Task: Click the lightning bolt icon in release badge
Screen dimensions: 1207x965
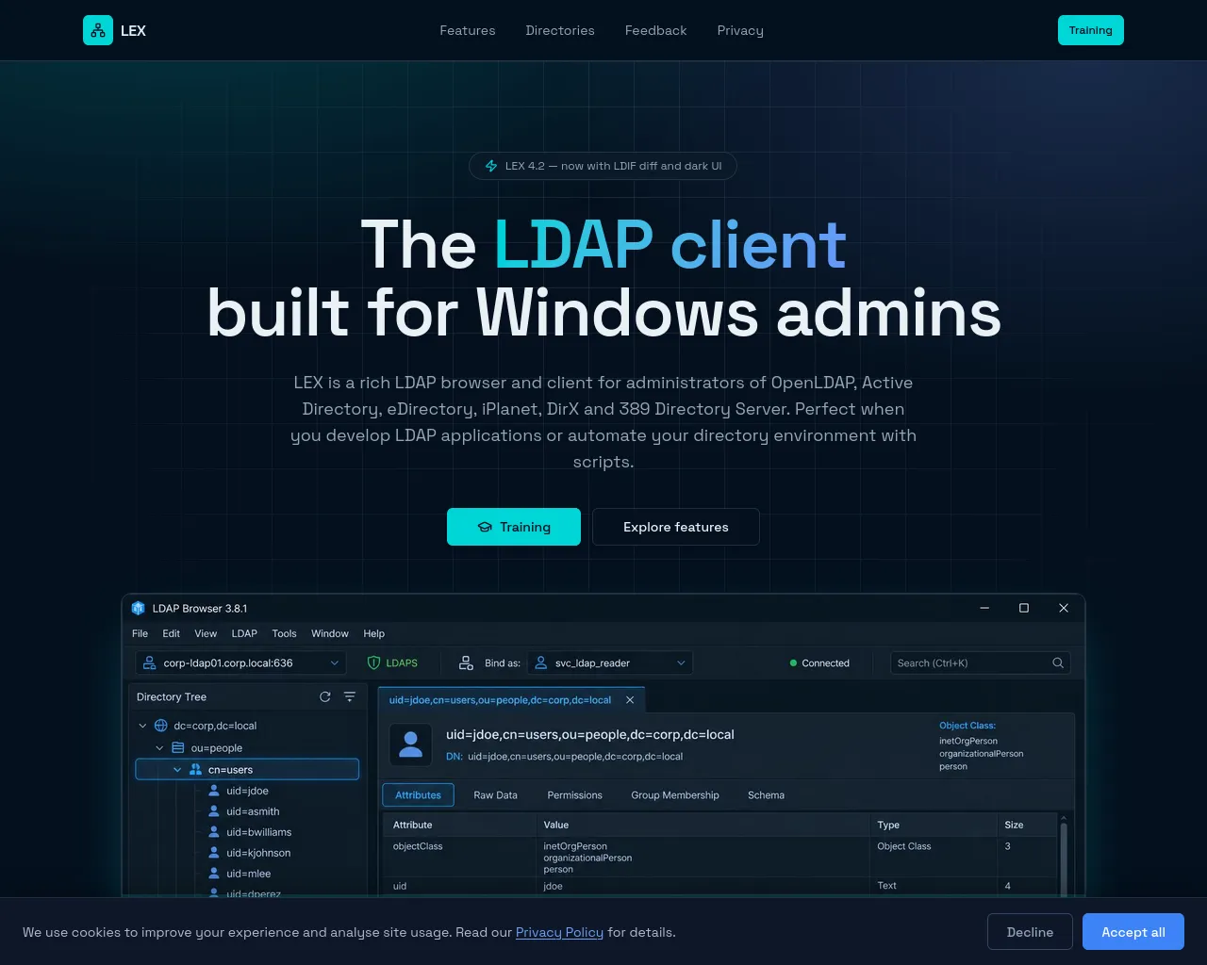Action: click(x=491, y=166)
